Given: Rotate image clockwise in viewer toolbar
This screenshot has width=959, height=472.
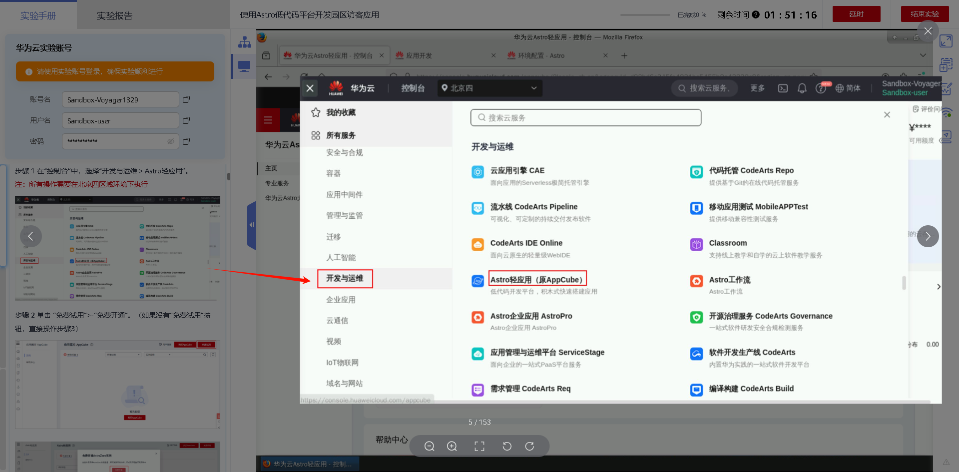Looking at the screenshot, I should pos(529,446).
